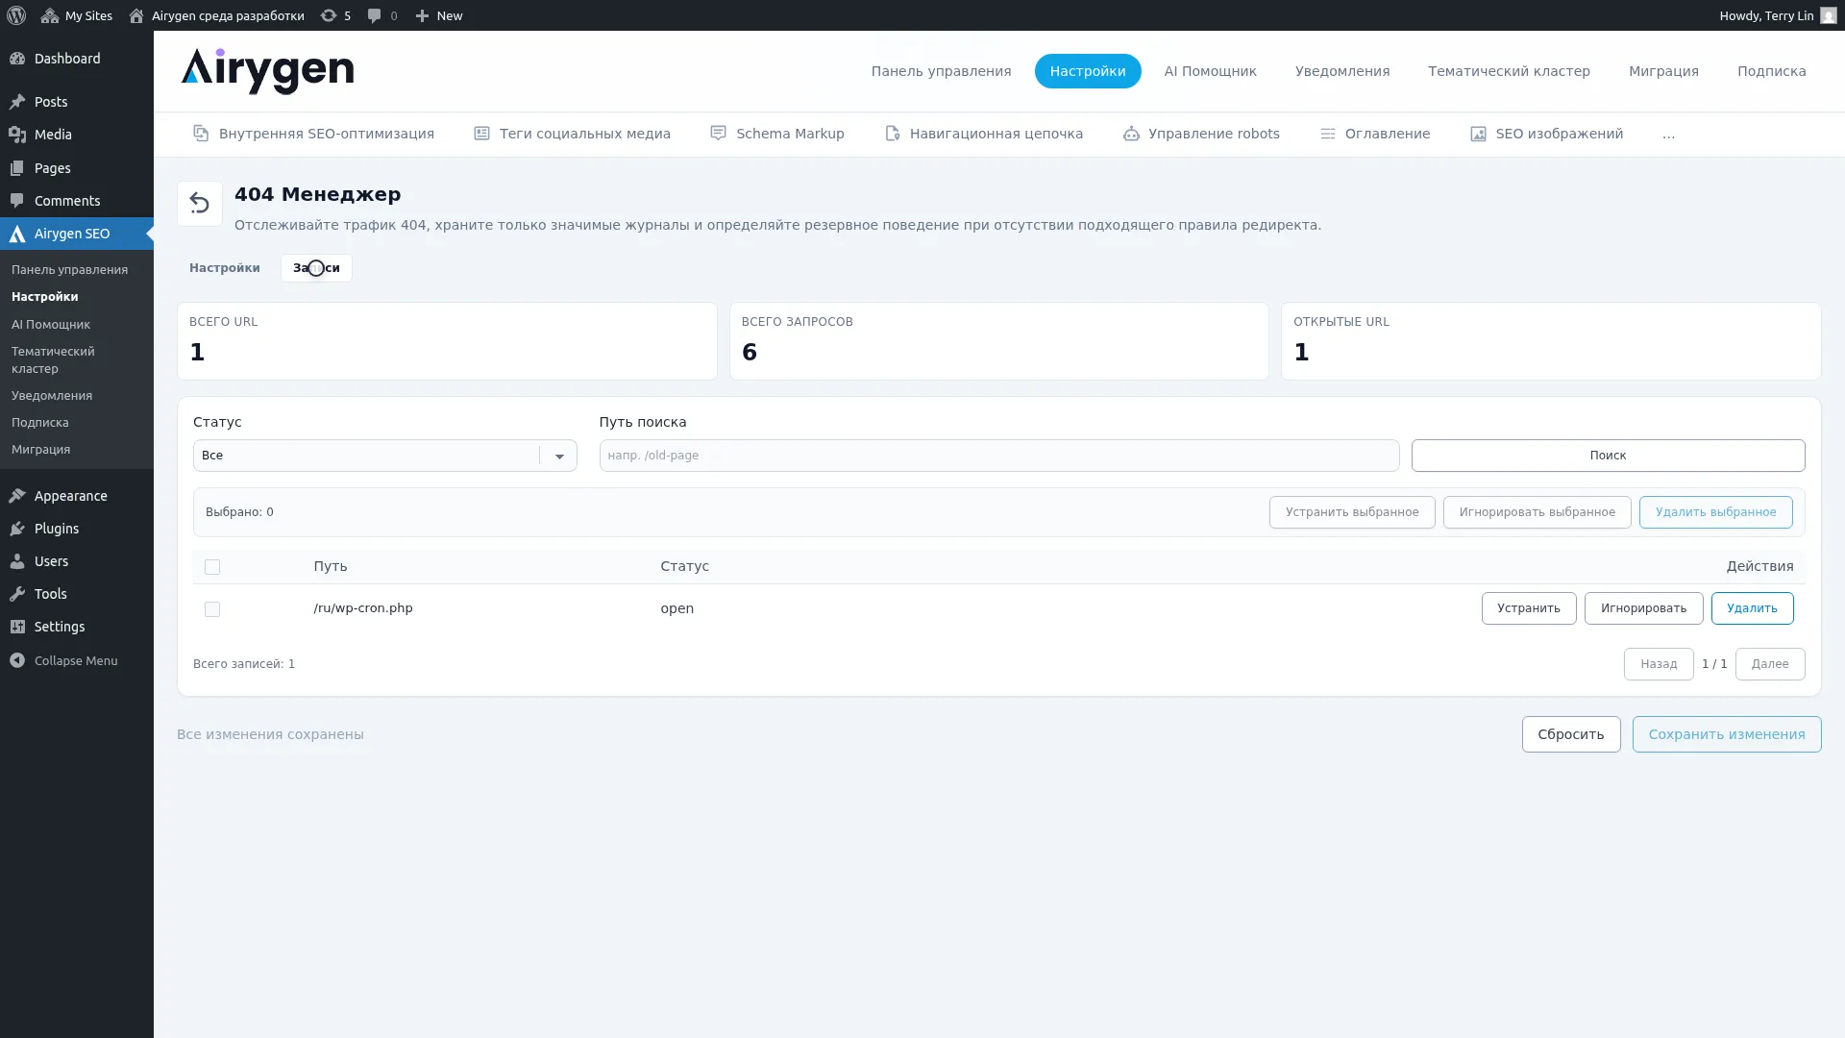
Task: Open Подписка in the top navigation
Action: [x=1771, y=71]
